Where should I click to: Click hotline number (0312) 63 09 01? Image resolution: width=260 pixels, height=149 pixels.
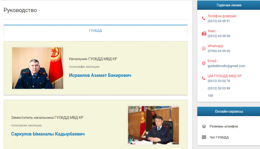(219, 21)
